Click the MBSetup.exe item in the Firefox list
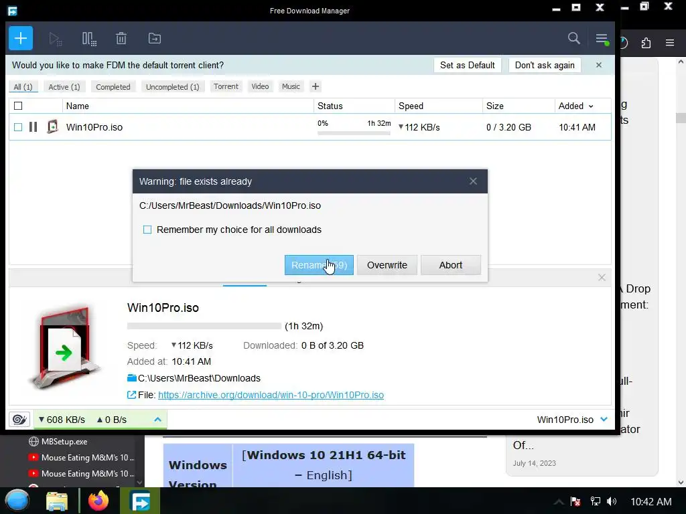 (64, 442)
